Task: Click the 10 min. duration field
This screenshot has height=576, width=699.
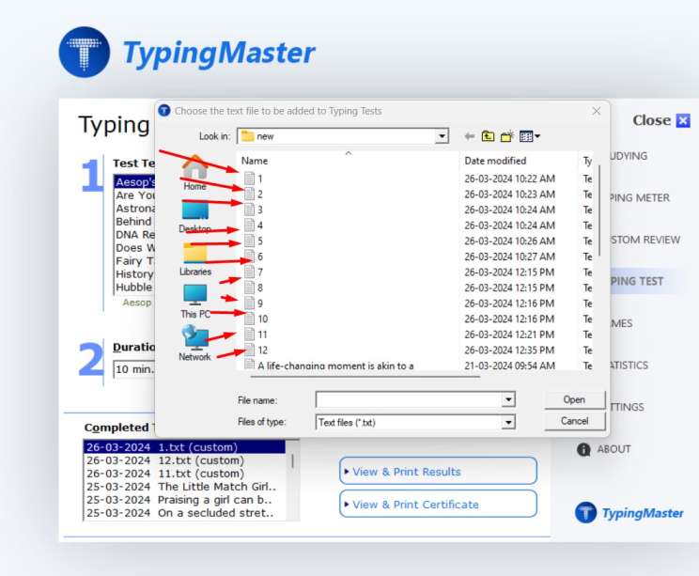Action: click(x=133, y=369)
